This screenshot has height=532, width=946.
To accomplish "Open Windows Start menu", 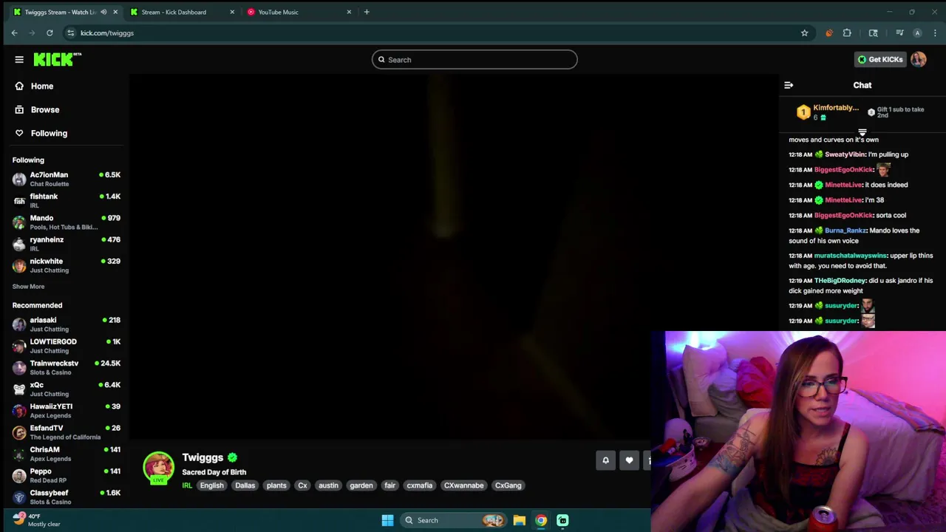I will click(x=387, y=520).
